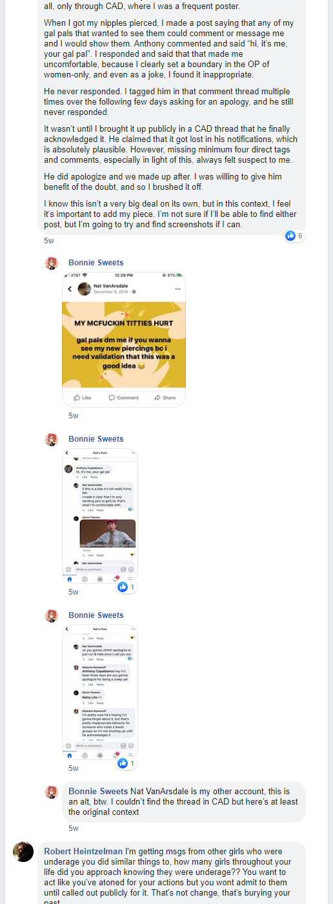Click the 5w timestamp below the long top comment
This screenshot has width=333, height=904.
click(x=49, y=241)
